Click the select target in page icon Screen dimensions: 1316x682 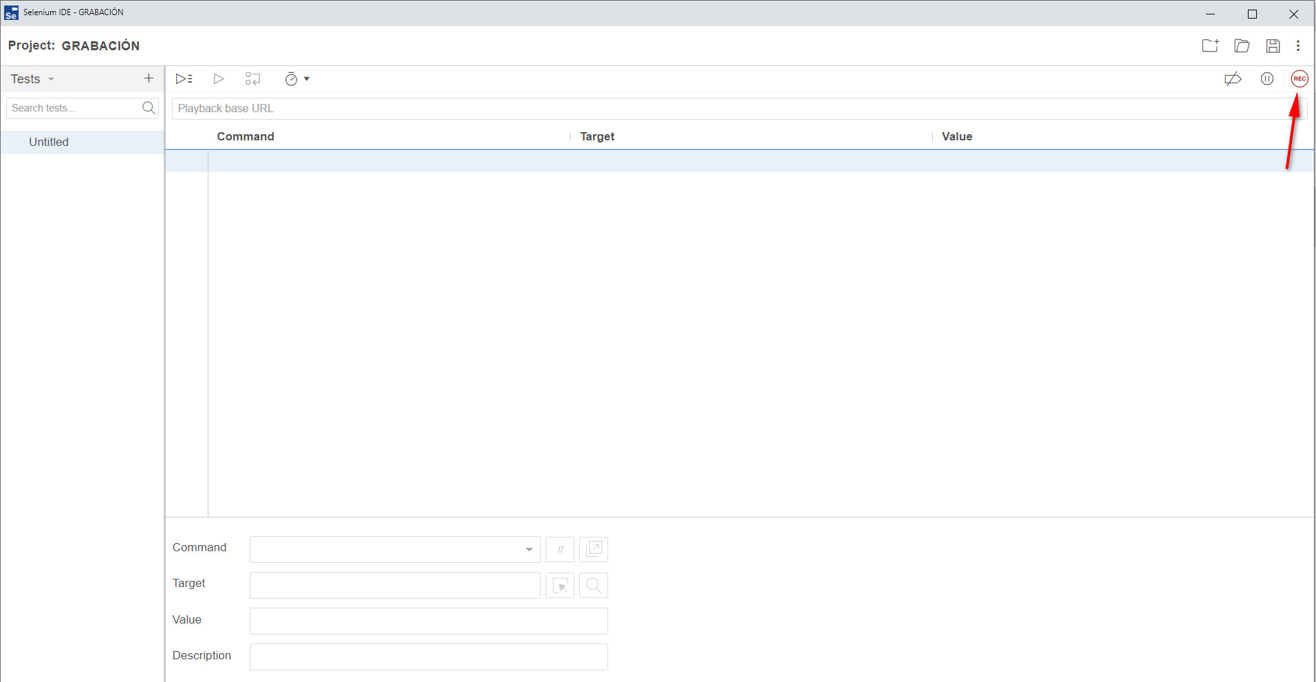pyautogui.click(x=560, y=586)
